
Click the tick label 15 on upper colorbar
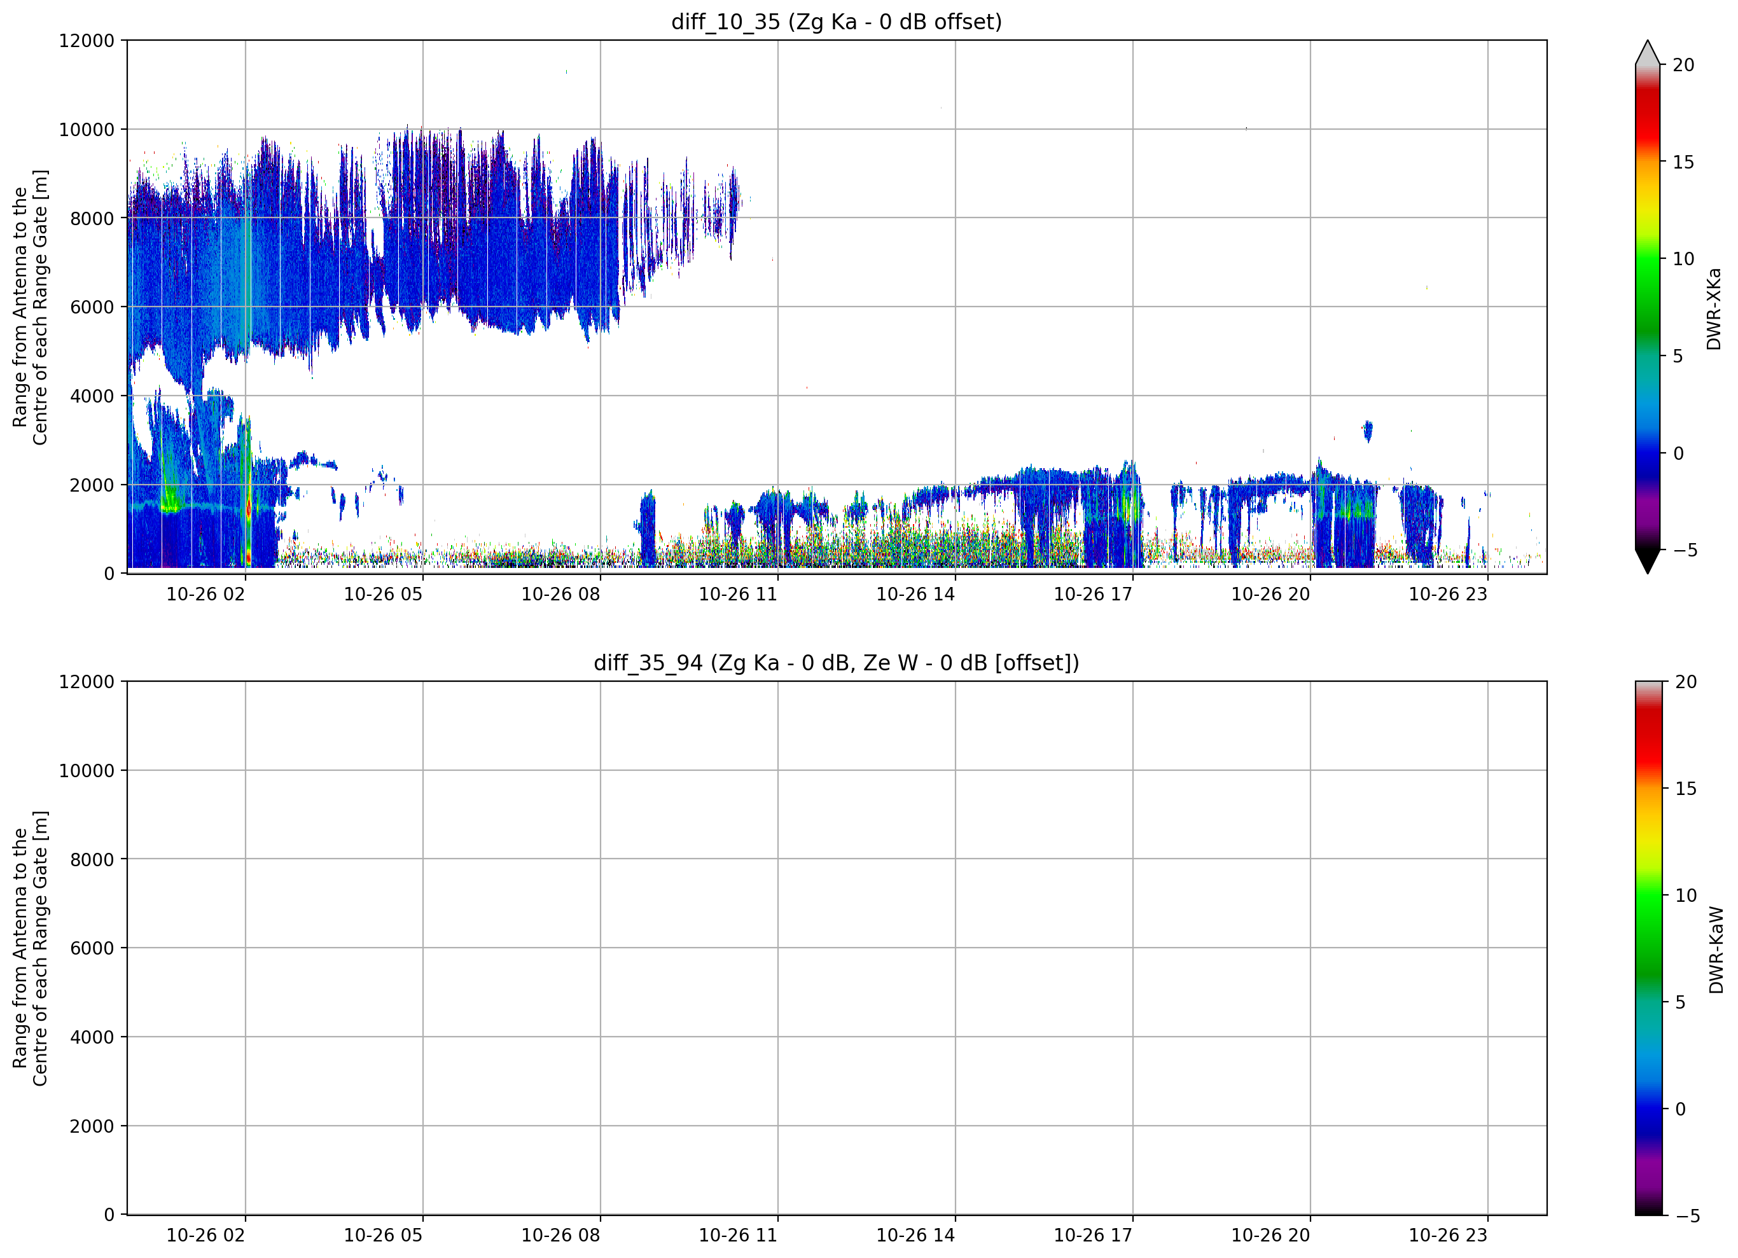click(x=1683, y=162)
